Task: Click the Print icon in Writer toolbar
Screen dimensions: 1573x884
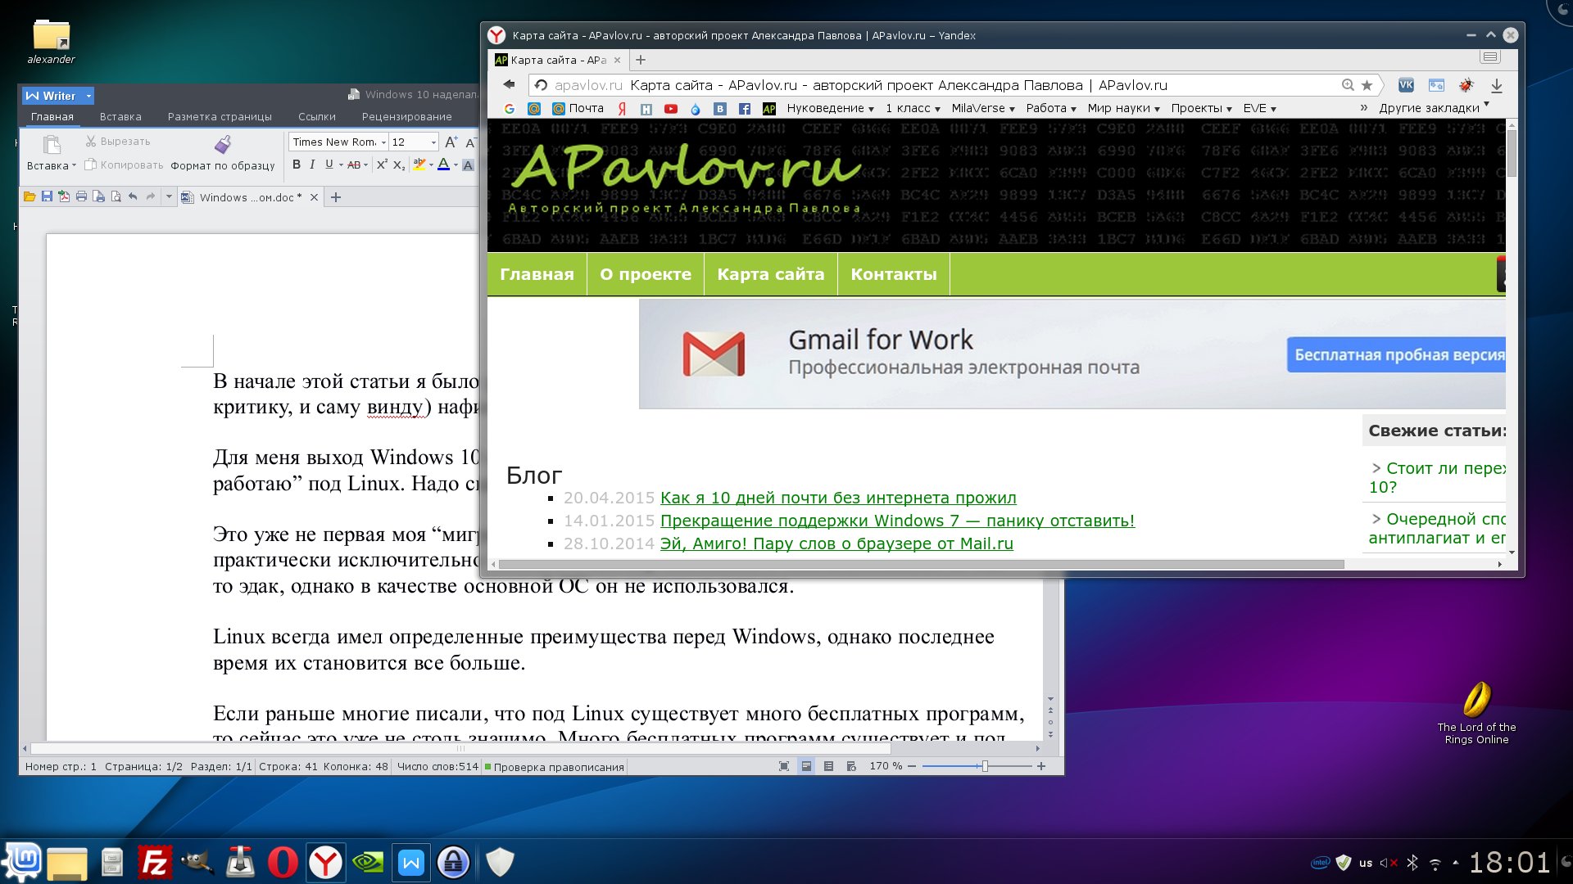Action: (x=81, y=196)
